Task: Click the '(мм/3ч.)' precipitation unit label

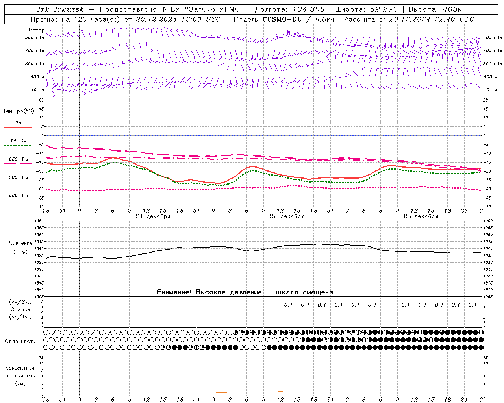Action: click(x=20, y=302)
